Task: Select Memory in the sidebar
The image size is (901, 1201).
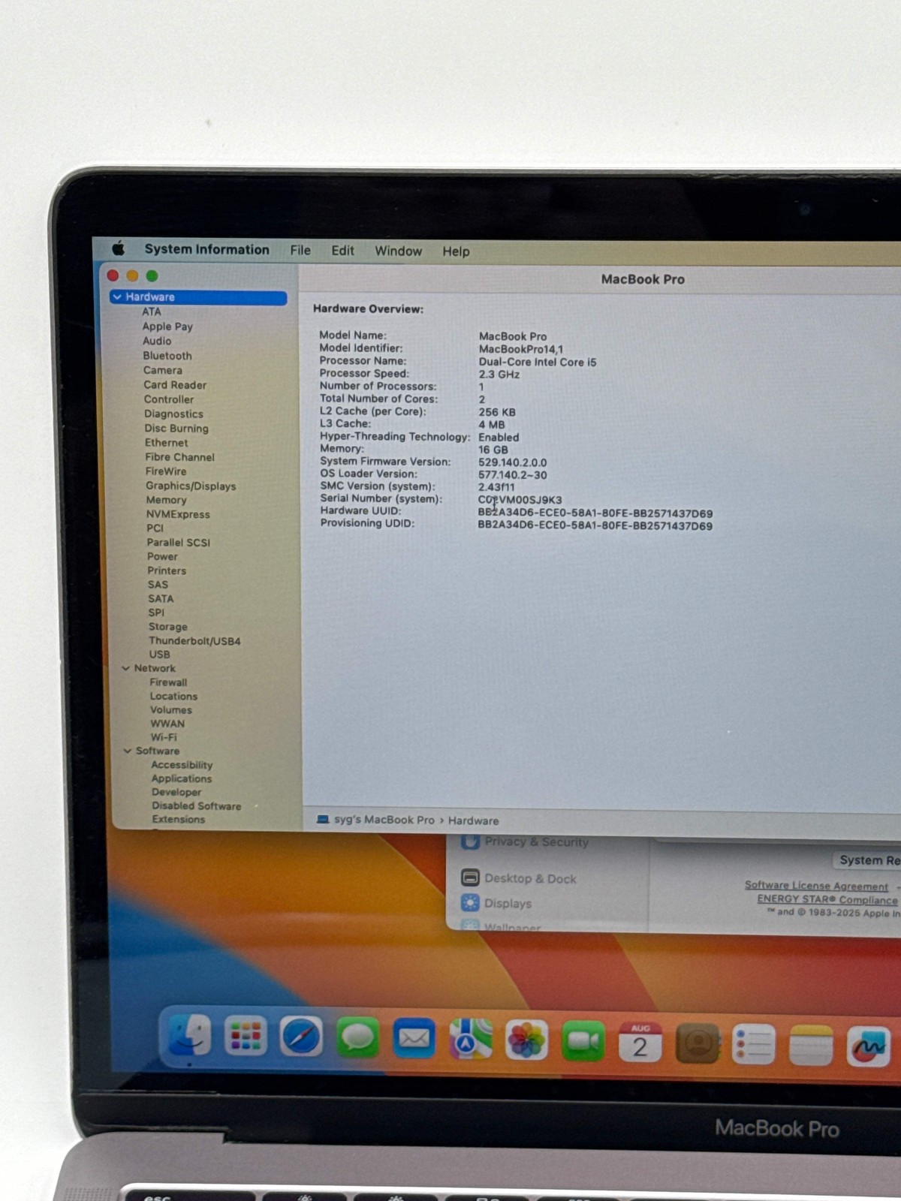Action: coord(167,500)
